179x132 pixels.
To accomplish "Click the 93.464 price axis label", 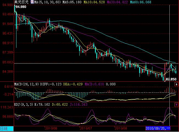I will [8, 14].
